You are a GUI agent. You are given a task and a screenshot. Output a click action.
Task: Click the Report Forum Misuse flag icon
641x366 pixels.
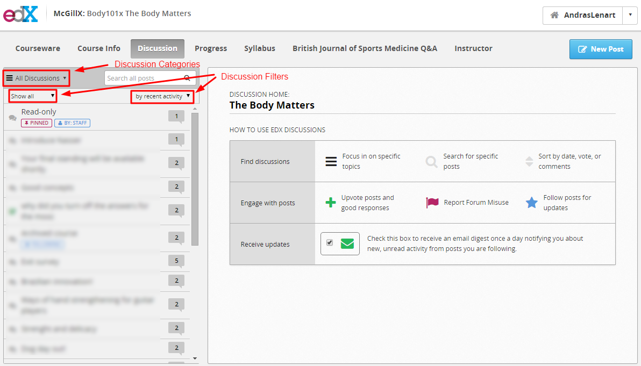pos(432,202)
